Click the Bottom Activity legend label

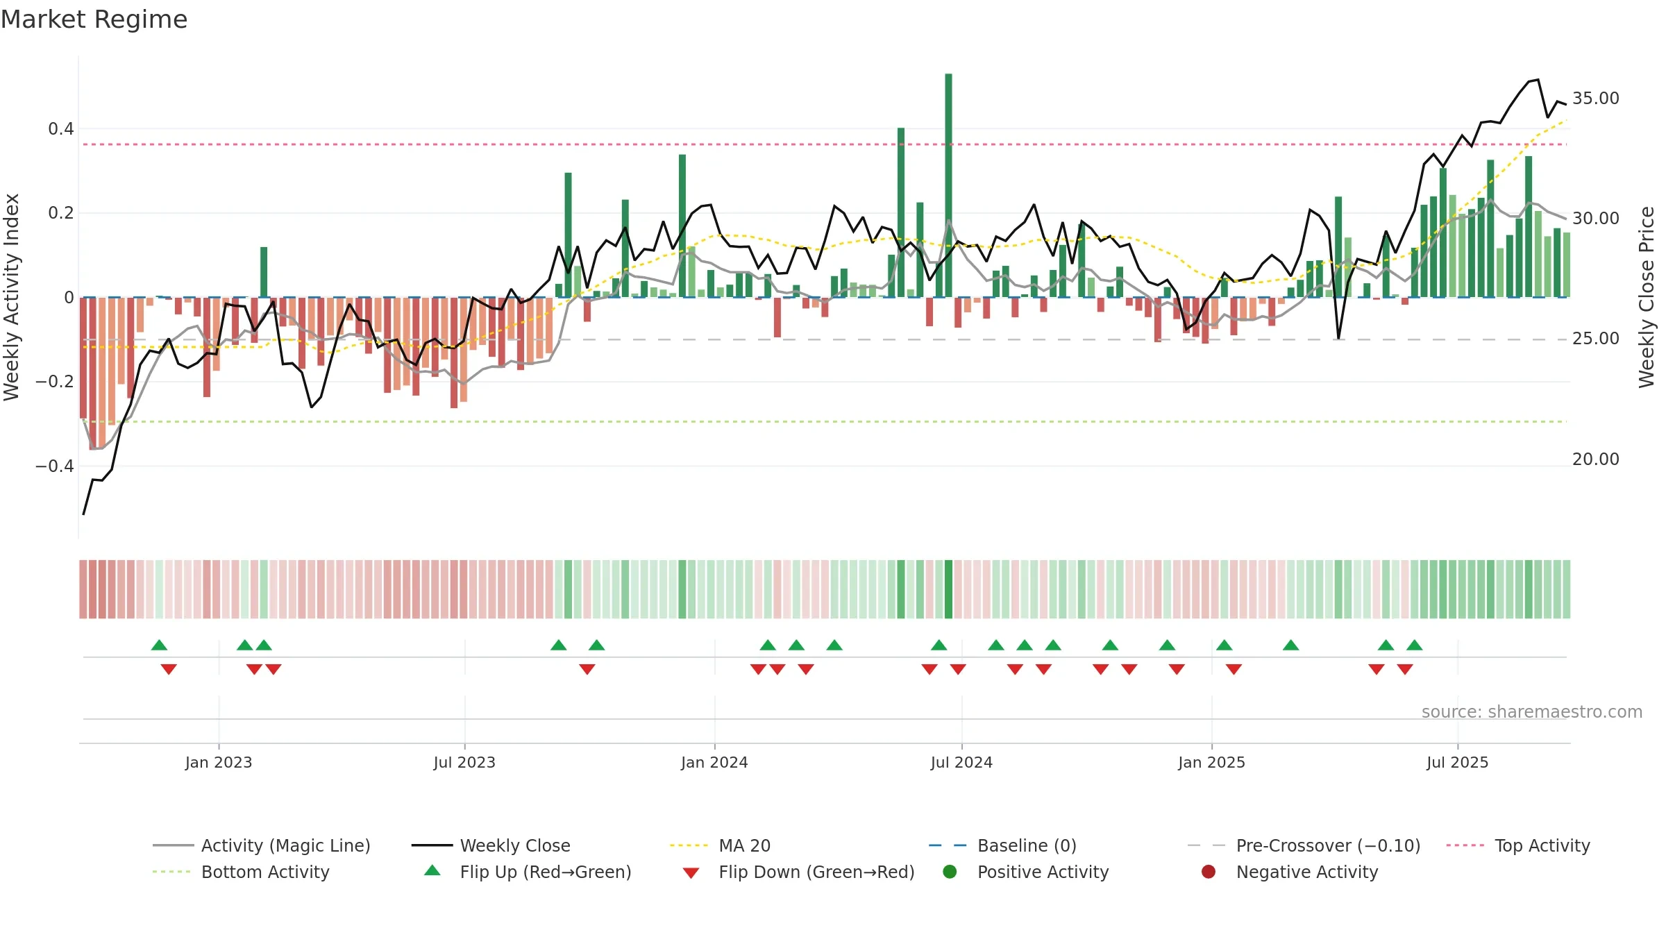265,872
